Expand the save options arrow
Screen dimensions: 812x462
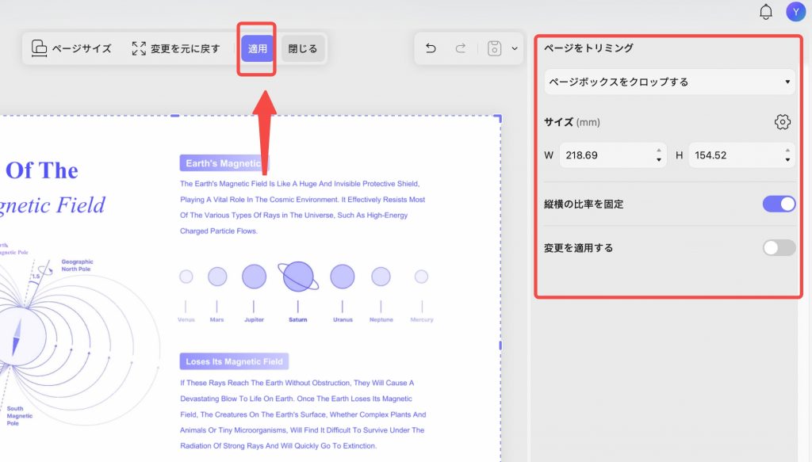pos(514,48)
